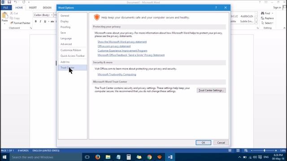287x161 pixels.
Task: Collapse the ribbon with the chevron
Action: [x=284, y=28]
